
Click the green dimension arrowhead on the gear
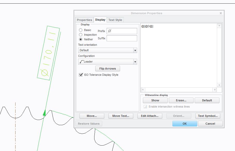coord(44,113)
